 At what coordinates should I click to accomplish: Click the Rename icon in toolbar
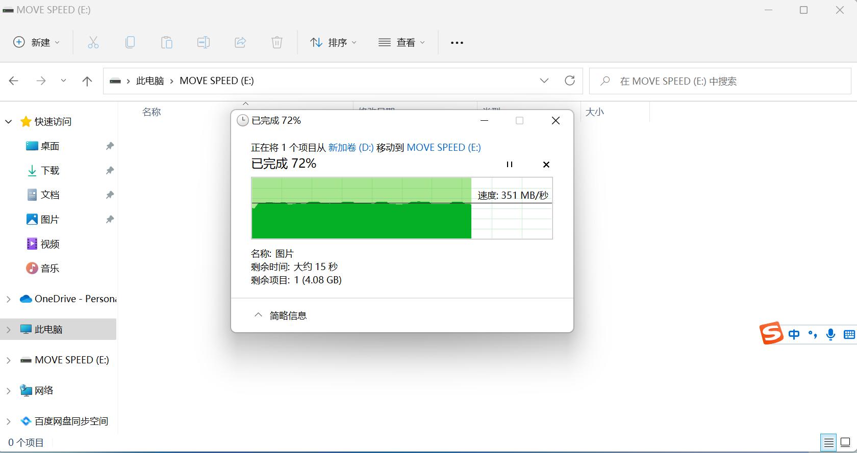[x=204, y=43]
